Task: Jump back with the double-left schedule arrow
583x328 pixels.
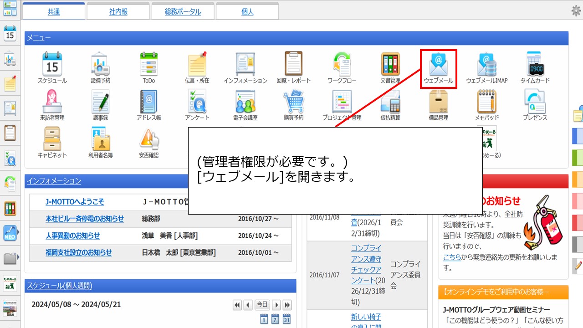Action: point(237,305)
